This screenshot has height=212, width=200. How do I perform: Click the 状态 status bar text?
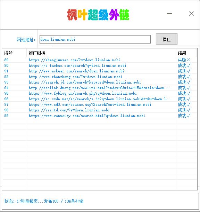(44, 201)
